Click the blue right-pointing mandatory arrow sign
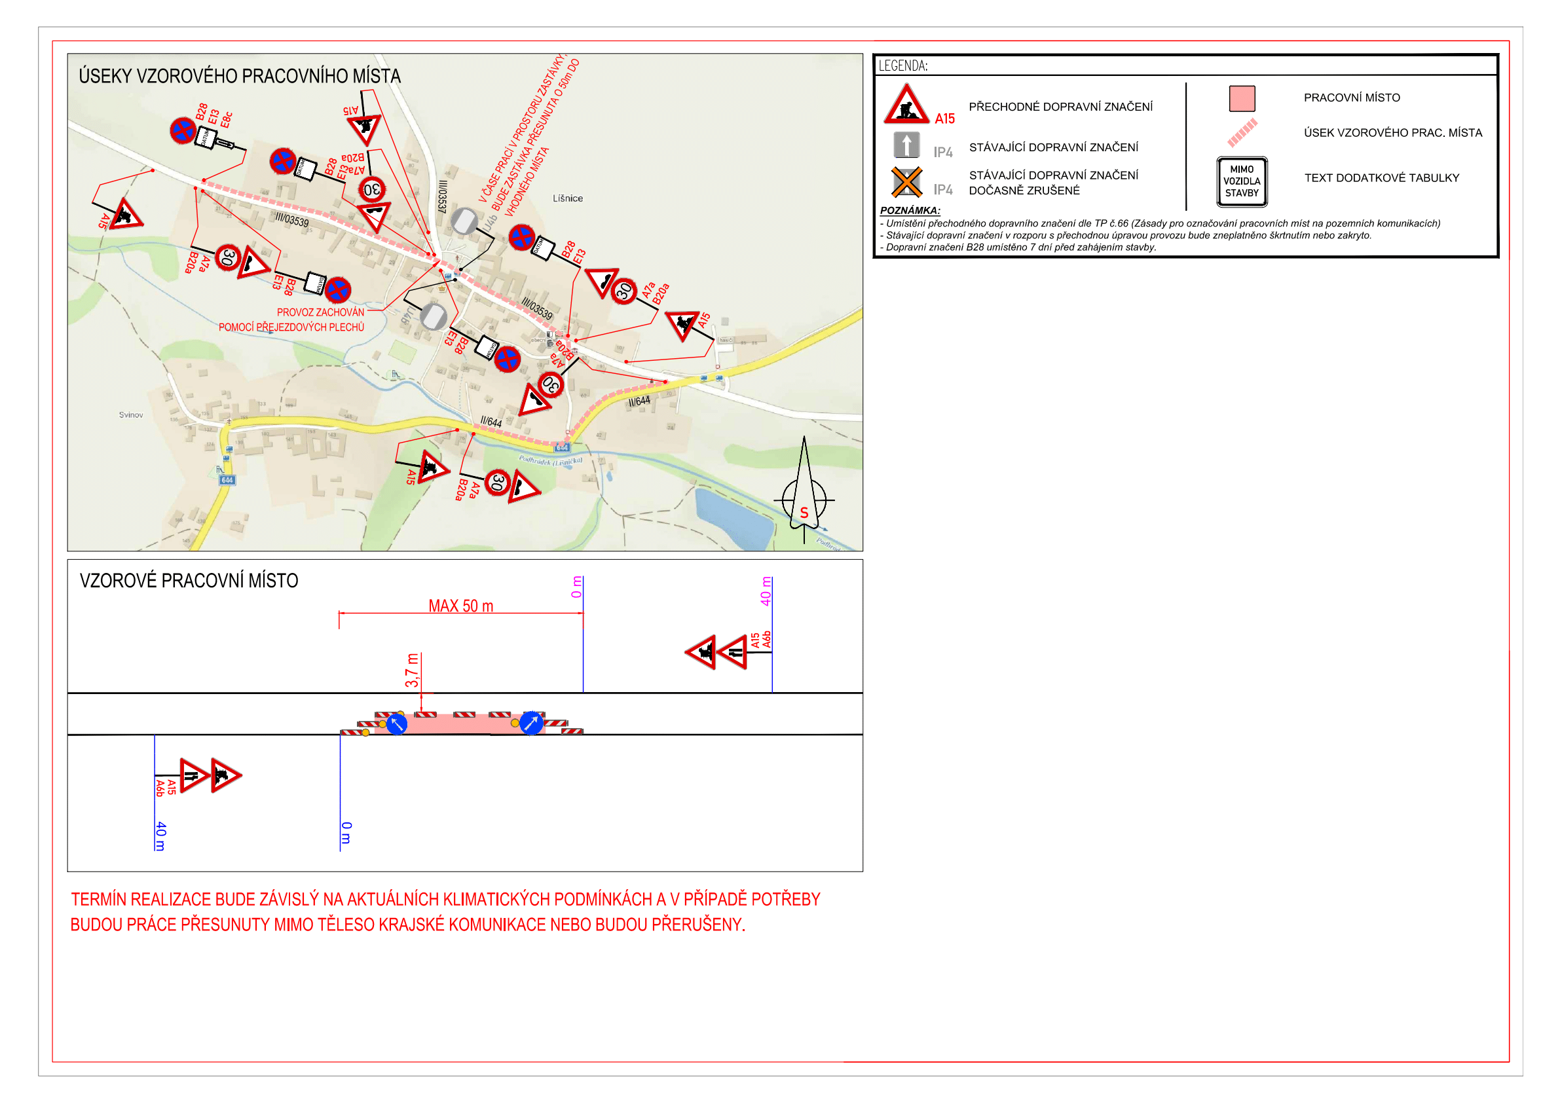Image resolution: width=1560 pixels, height=1102 pixels. tap(531, 723)
